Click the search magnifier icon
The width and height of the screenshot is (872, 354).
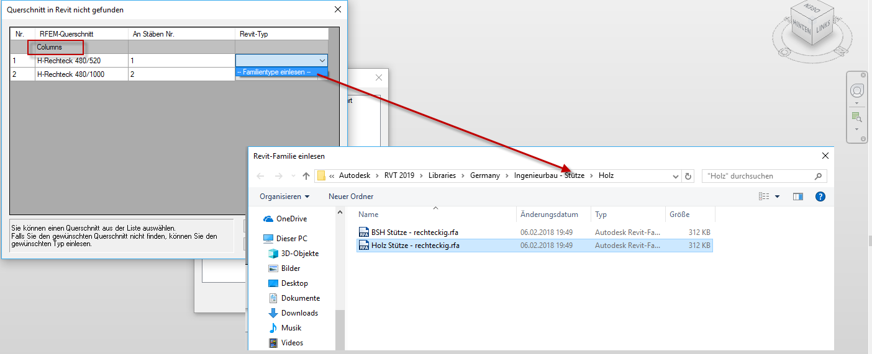(x=819, y=176)
